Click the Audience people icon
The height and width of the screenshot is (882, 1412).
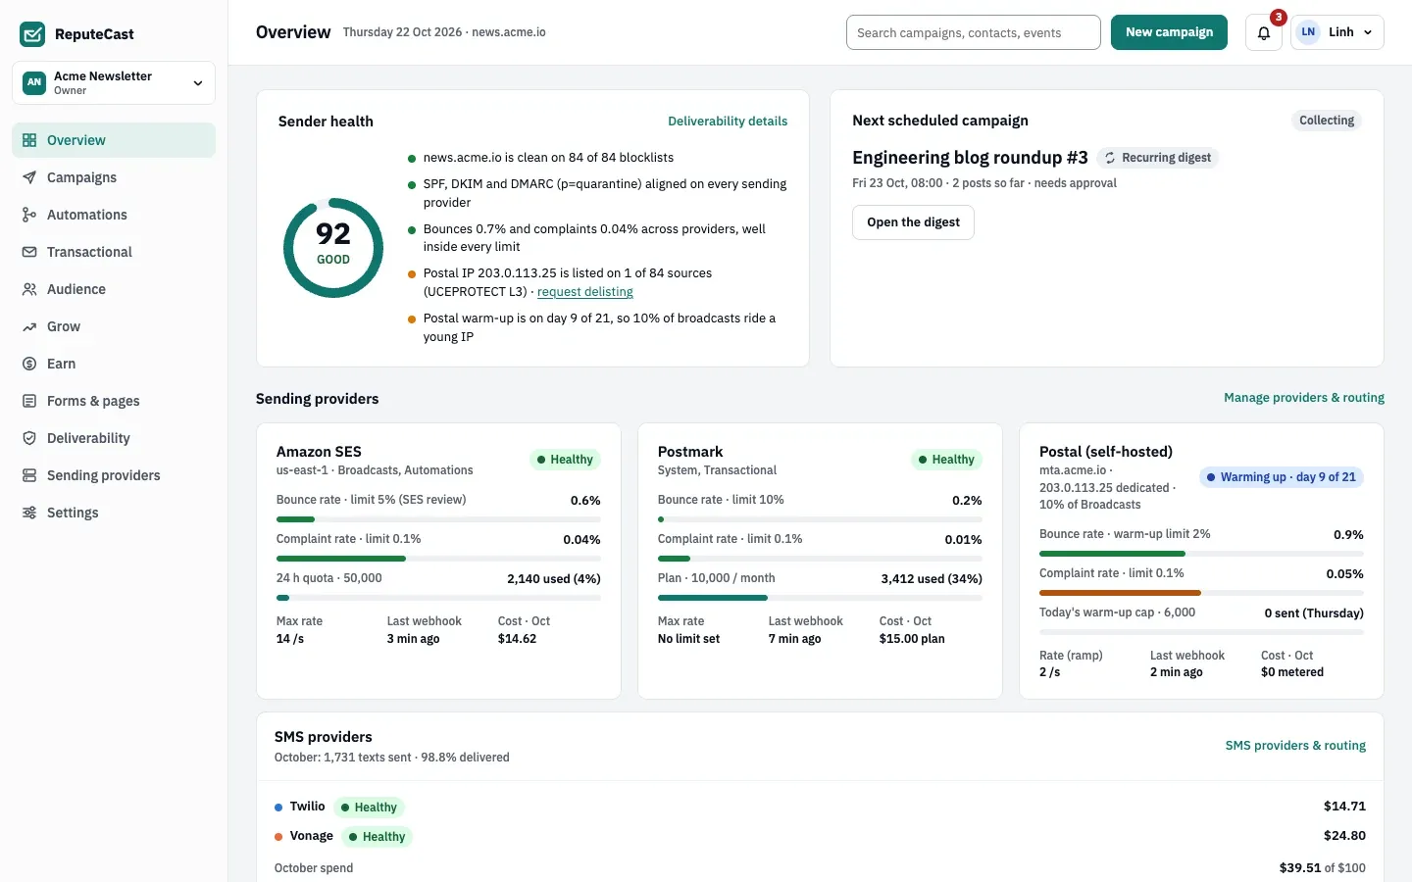pos(29,289)
